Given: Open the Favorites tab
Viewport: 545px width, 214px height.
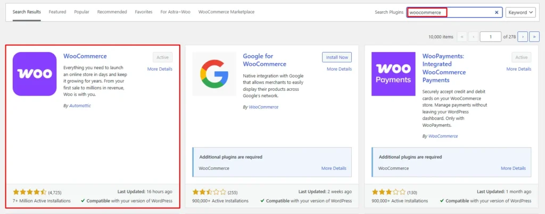Looking at the screenshot, I should pos(144,12).
